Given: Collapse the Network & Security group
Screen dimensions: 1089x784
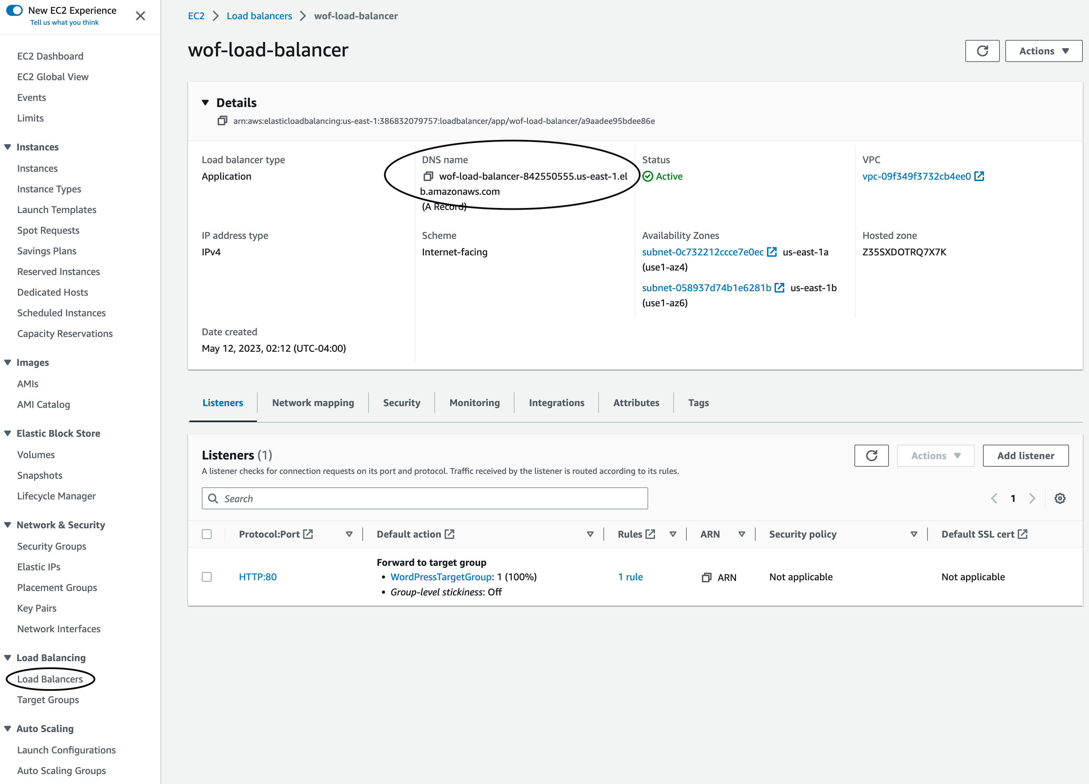Looking at the screenshot, I should (x=8, y=525).
